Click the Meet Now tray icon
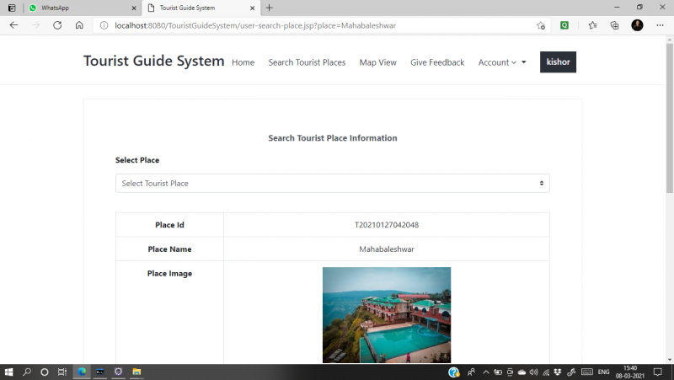 tap(510, 372)
